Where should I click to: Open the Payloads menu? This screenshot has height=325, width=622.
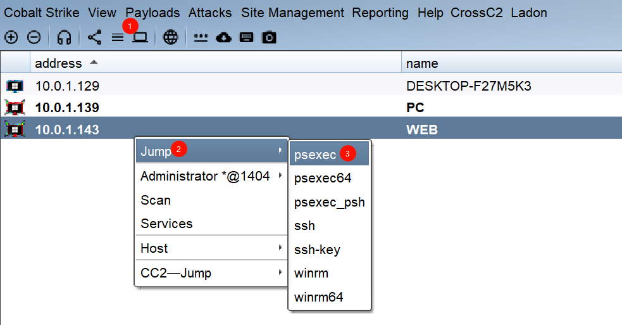[152, 13]
